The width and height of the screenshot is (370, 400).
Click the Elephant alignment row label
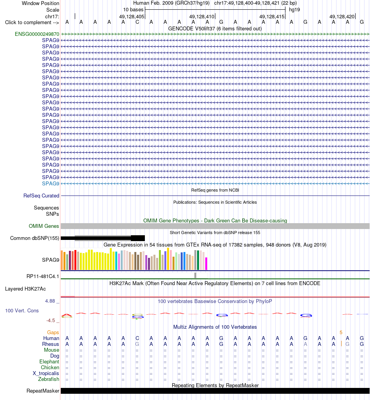49,361
